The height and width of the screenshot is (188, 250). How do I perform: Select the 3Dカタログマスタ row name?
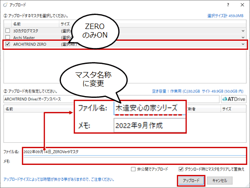tap(25, 31)
